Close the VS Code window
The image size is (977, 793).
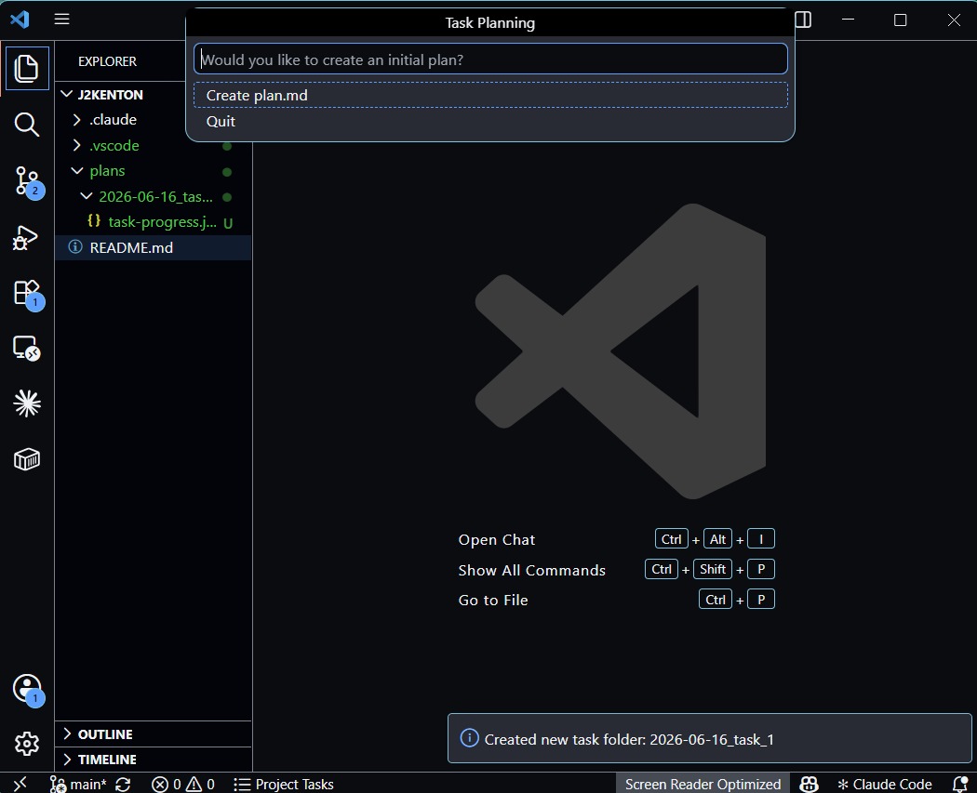954,20
